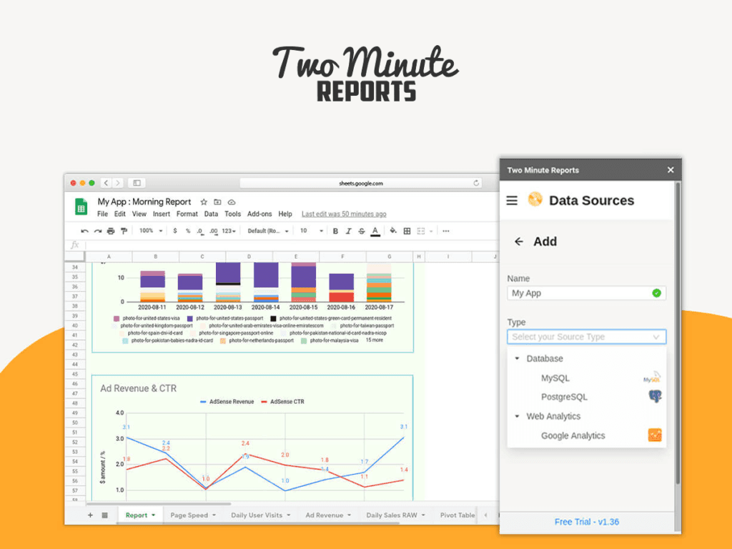Click the document title My App : Morning Report

pos(144,202)
